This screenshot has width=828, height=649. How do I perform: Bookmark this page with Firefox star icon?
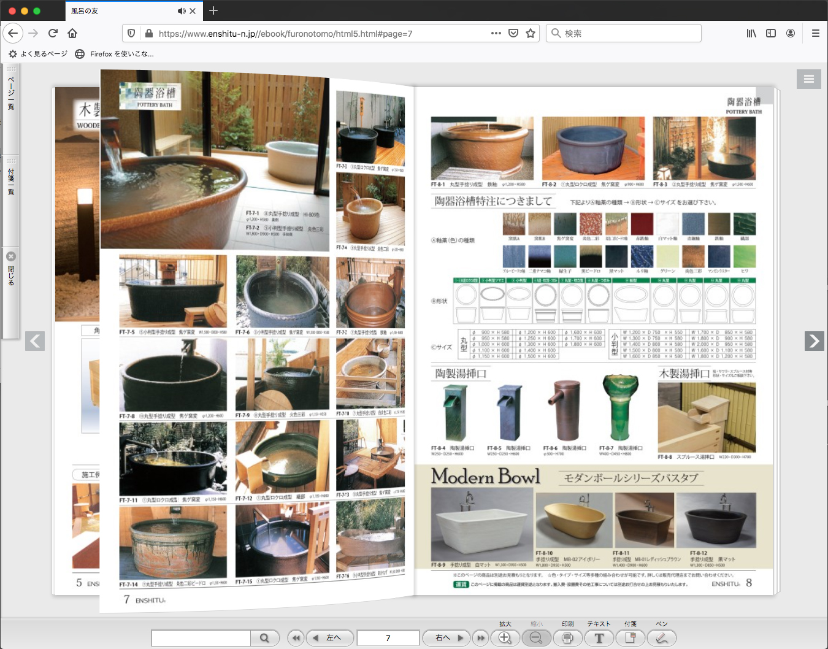tap(531, 33)
